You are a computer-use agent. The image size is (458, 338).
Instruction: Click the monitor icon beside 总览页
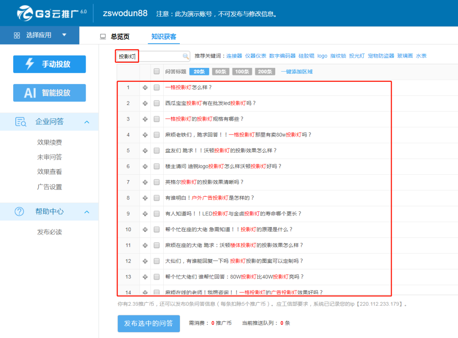[x=103, y=36]
